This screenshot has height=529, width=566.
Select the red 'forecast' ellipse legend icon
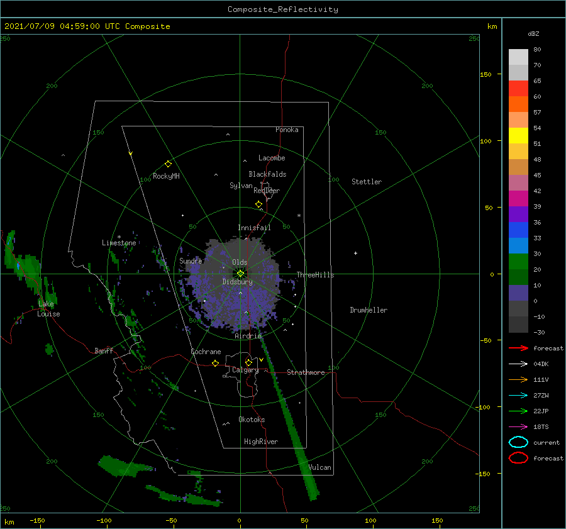pos(518,458)
